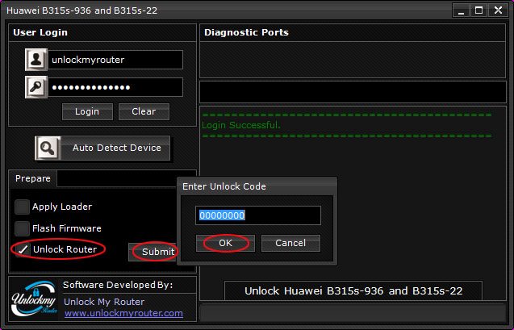
Task: Click the key icon beside password field
Action: (x=36, y=87)
